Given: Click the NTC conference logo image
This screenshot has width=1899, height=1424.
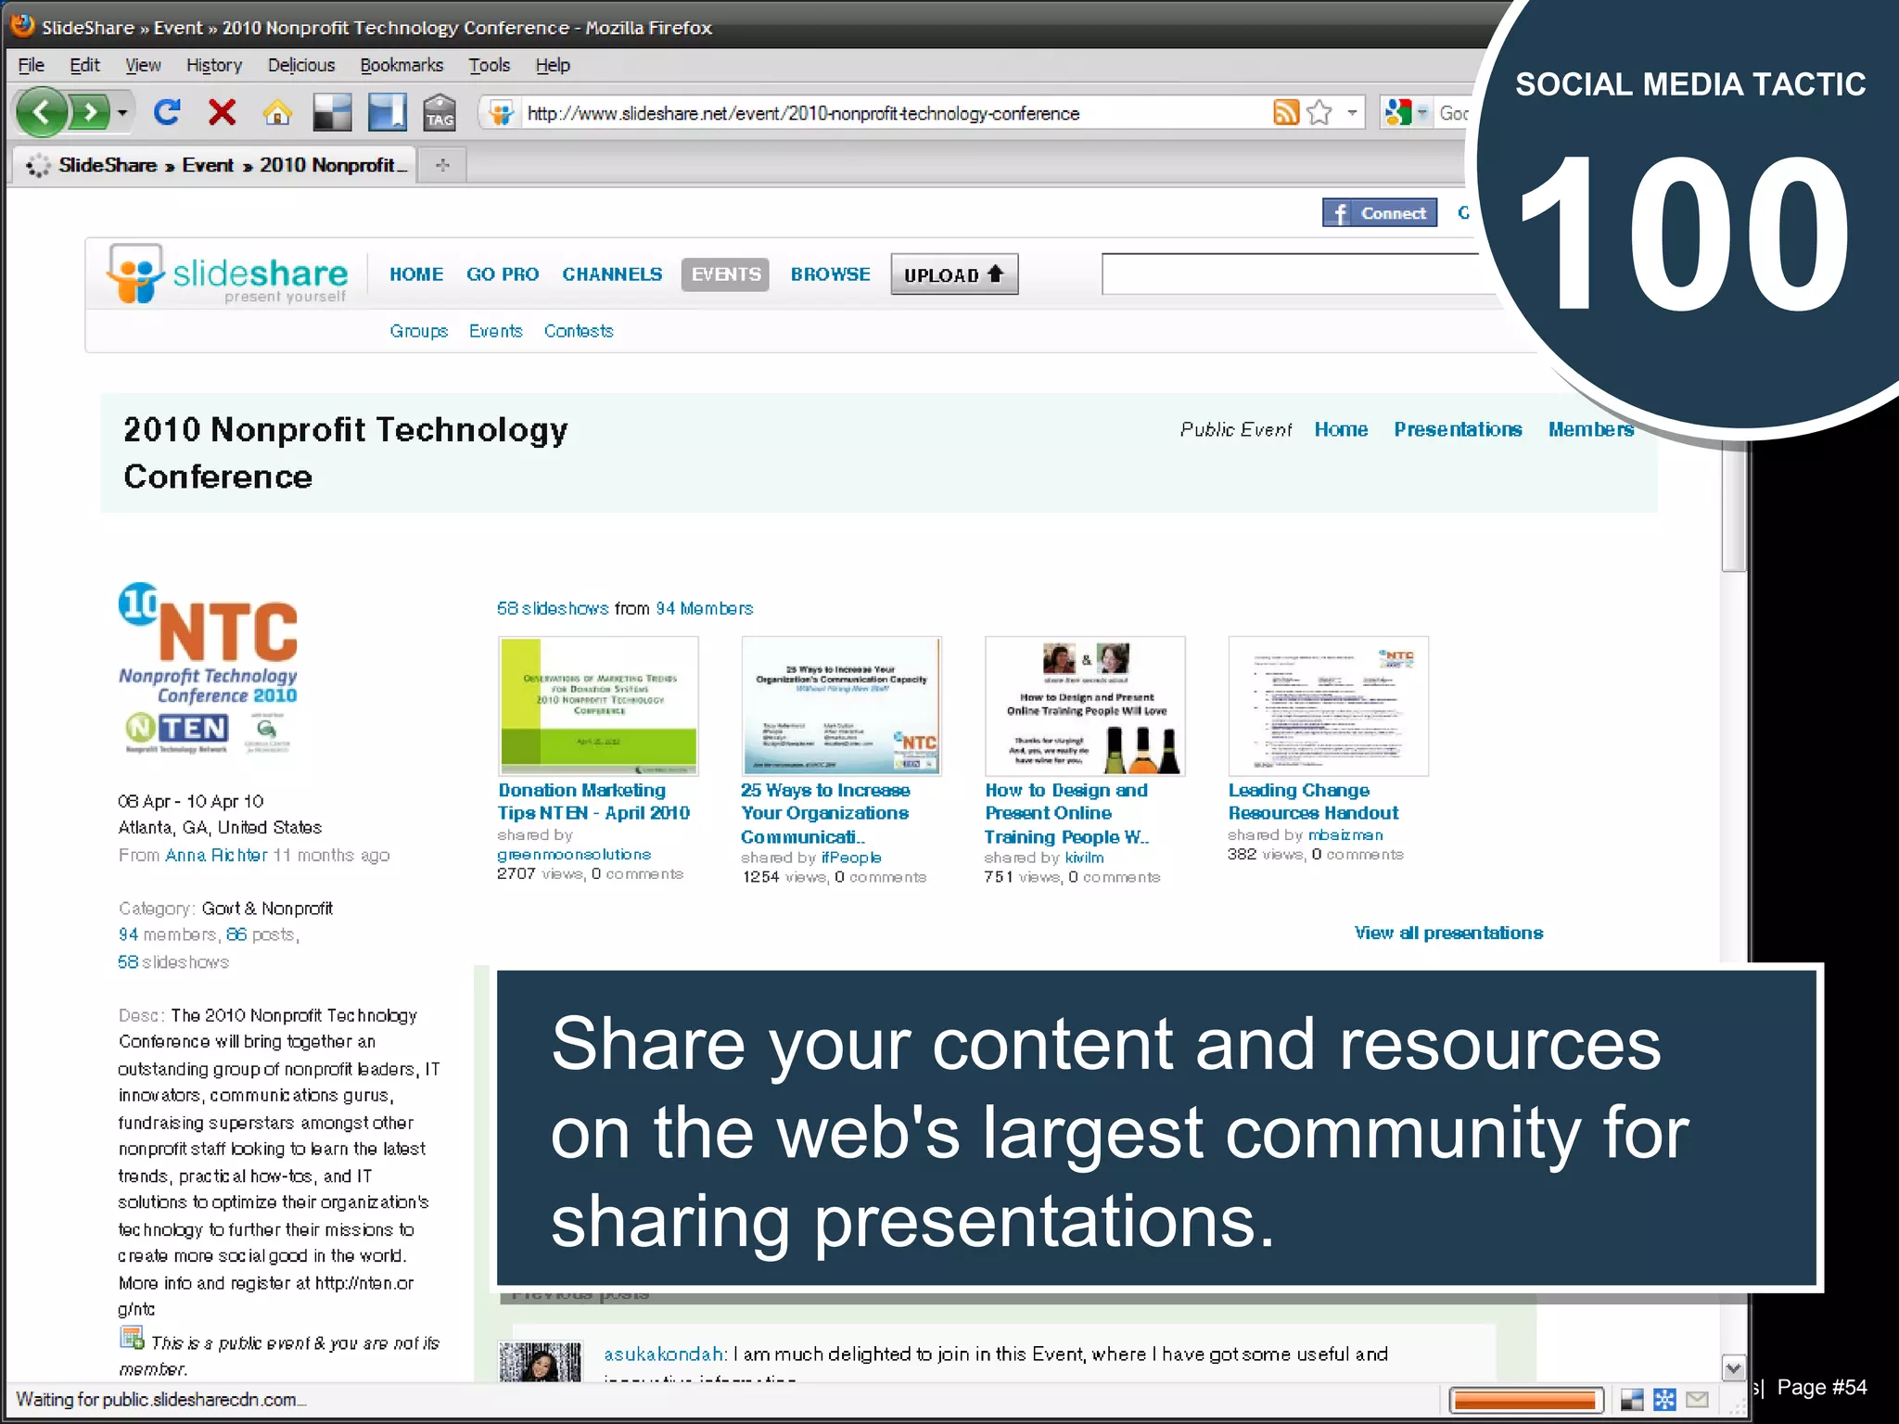Looking at the screenshot, I should coord(209,668).
